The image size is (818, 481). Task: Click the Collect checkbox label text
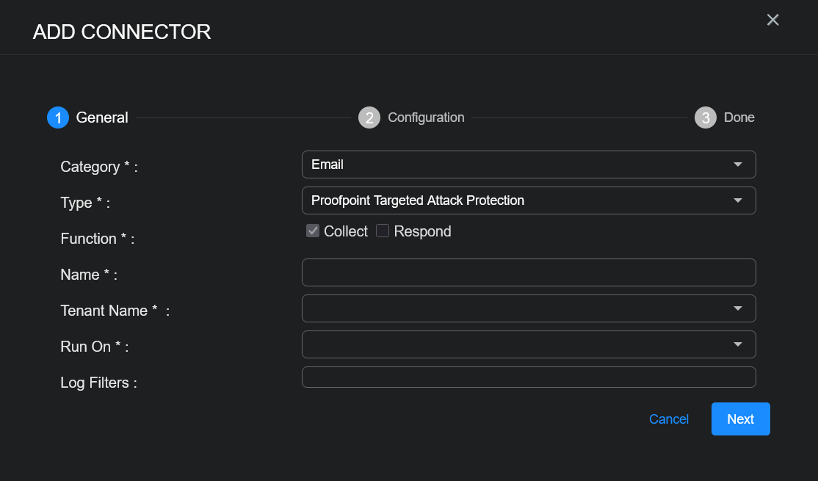(x=346, y=231)
